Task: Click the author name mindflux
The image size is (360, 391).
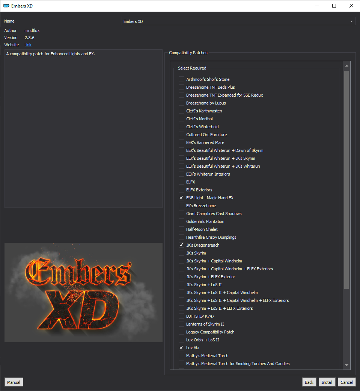Action: (x=32, y=30)
